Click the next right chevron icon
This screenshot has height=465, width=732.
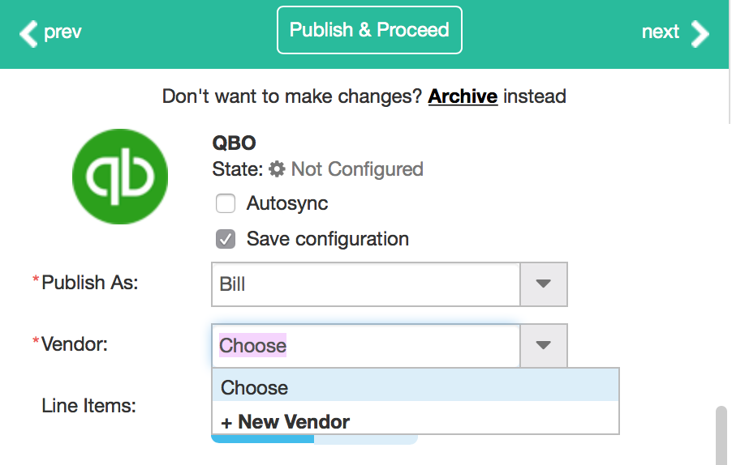click(x=700, y=33)
